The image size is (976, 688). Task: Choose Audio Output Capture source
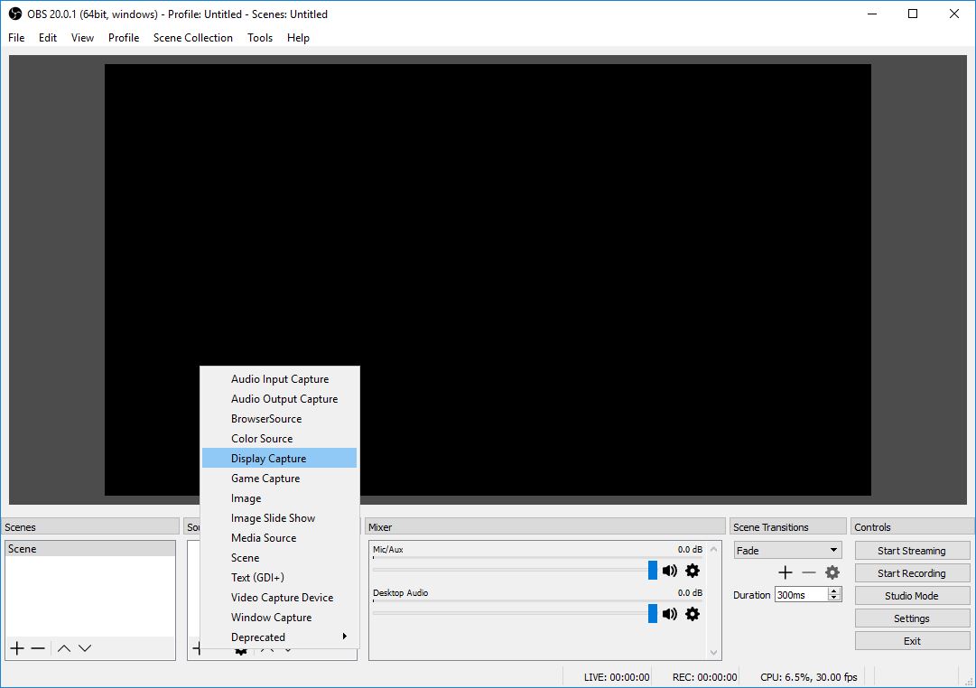(x=279, y=399)
